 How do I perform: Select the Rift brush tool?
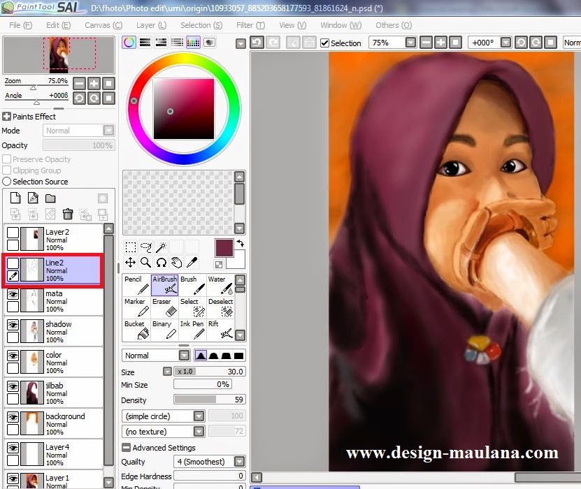pos(220,330)
